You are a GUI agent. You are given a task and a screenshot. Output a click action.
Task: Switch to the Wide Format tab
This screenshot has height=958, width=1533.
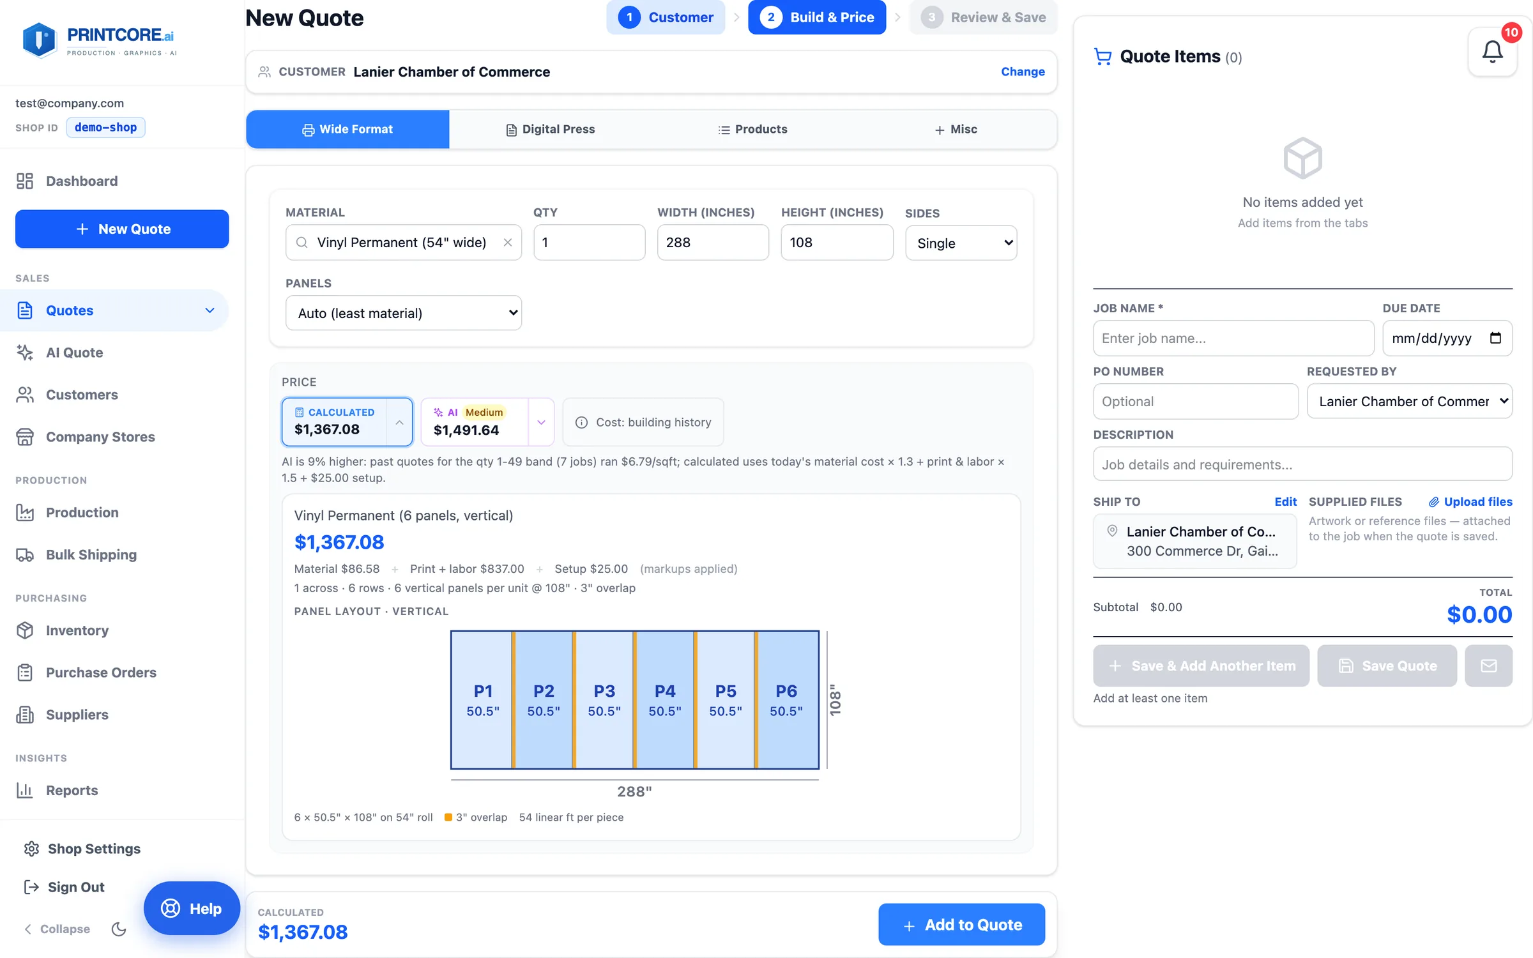(347, 129)
